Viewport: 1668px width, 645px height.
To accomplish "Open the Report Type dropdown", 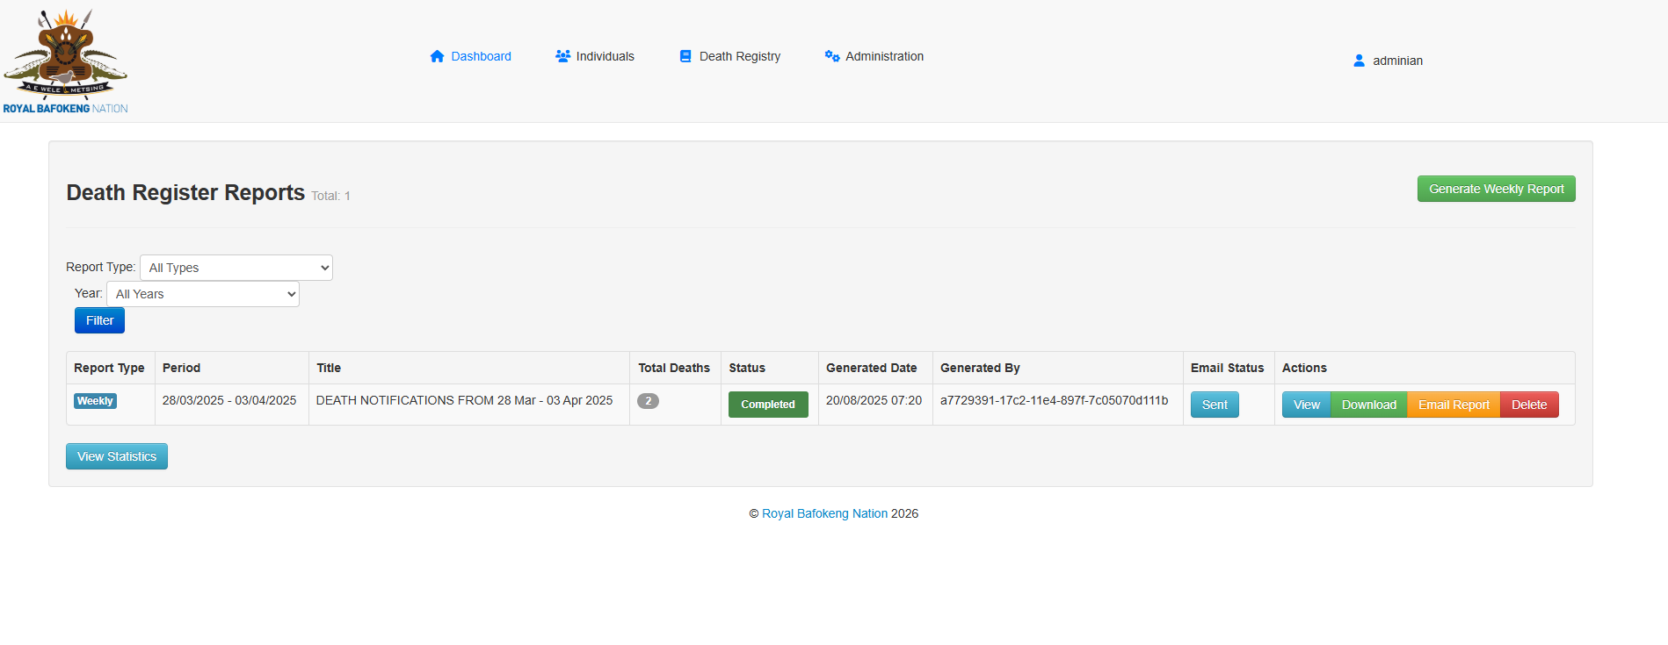I will (236, 268).
